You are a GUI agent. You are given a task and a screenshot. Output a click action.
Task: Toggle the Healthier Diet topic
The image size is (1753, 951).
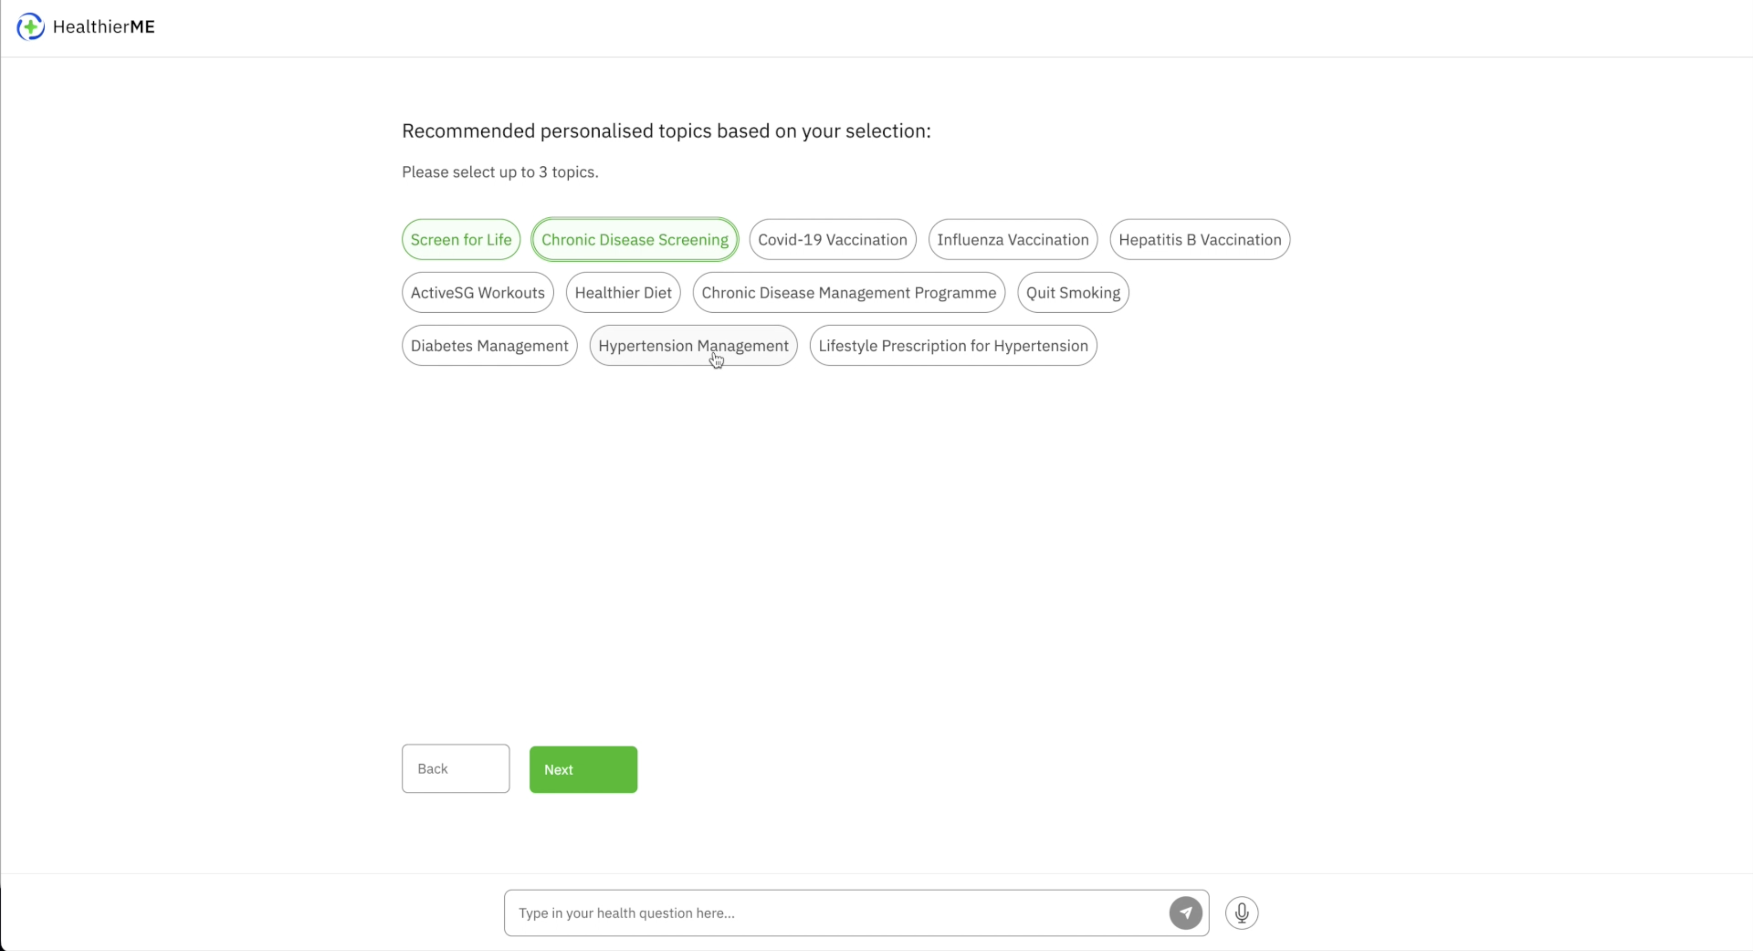tap(623, 292)
